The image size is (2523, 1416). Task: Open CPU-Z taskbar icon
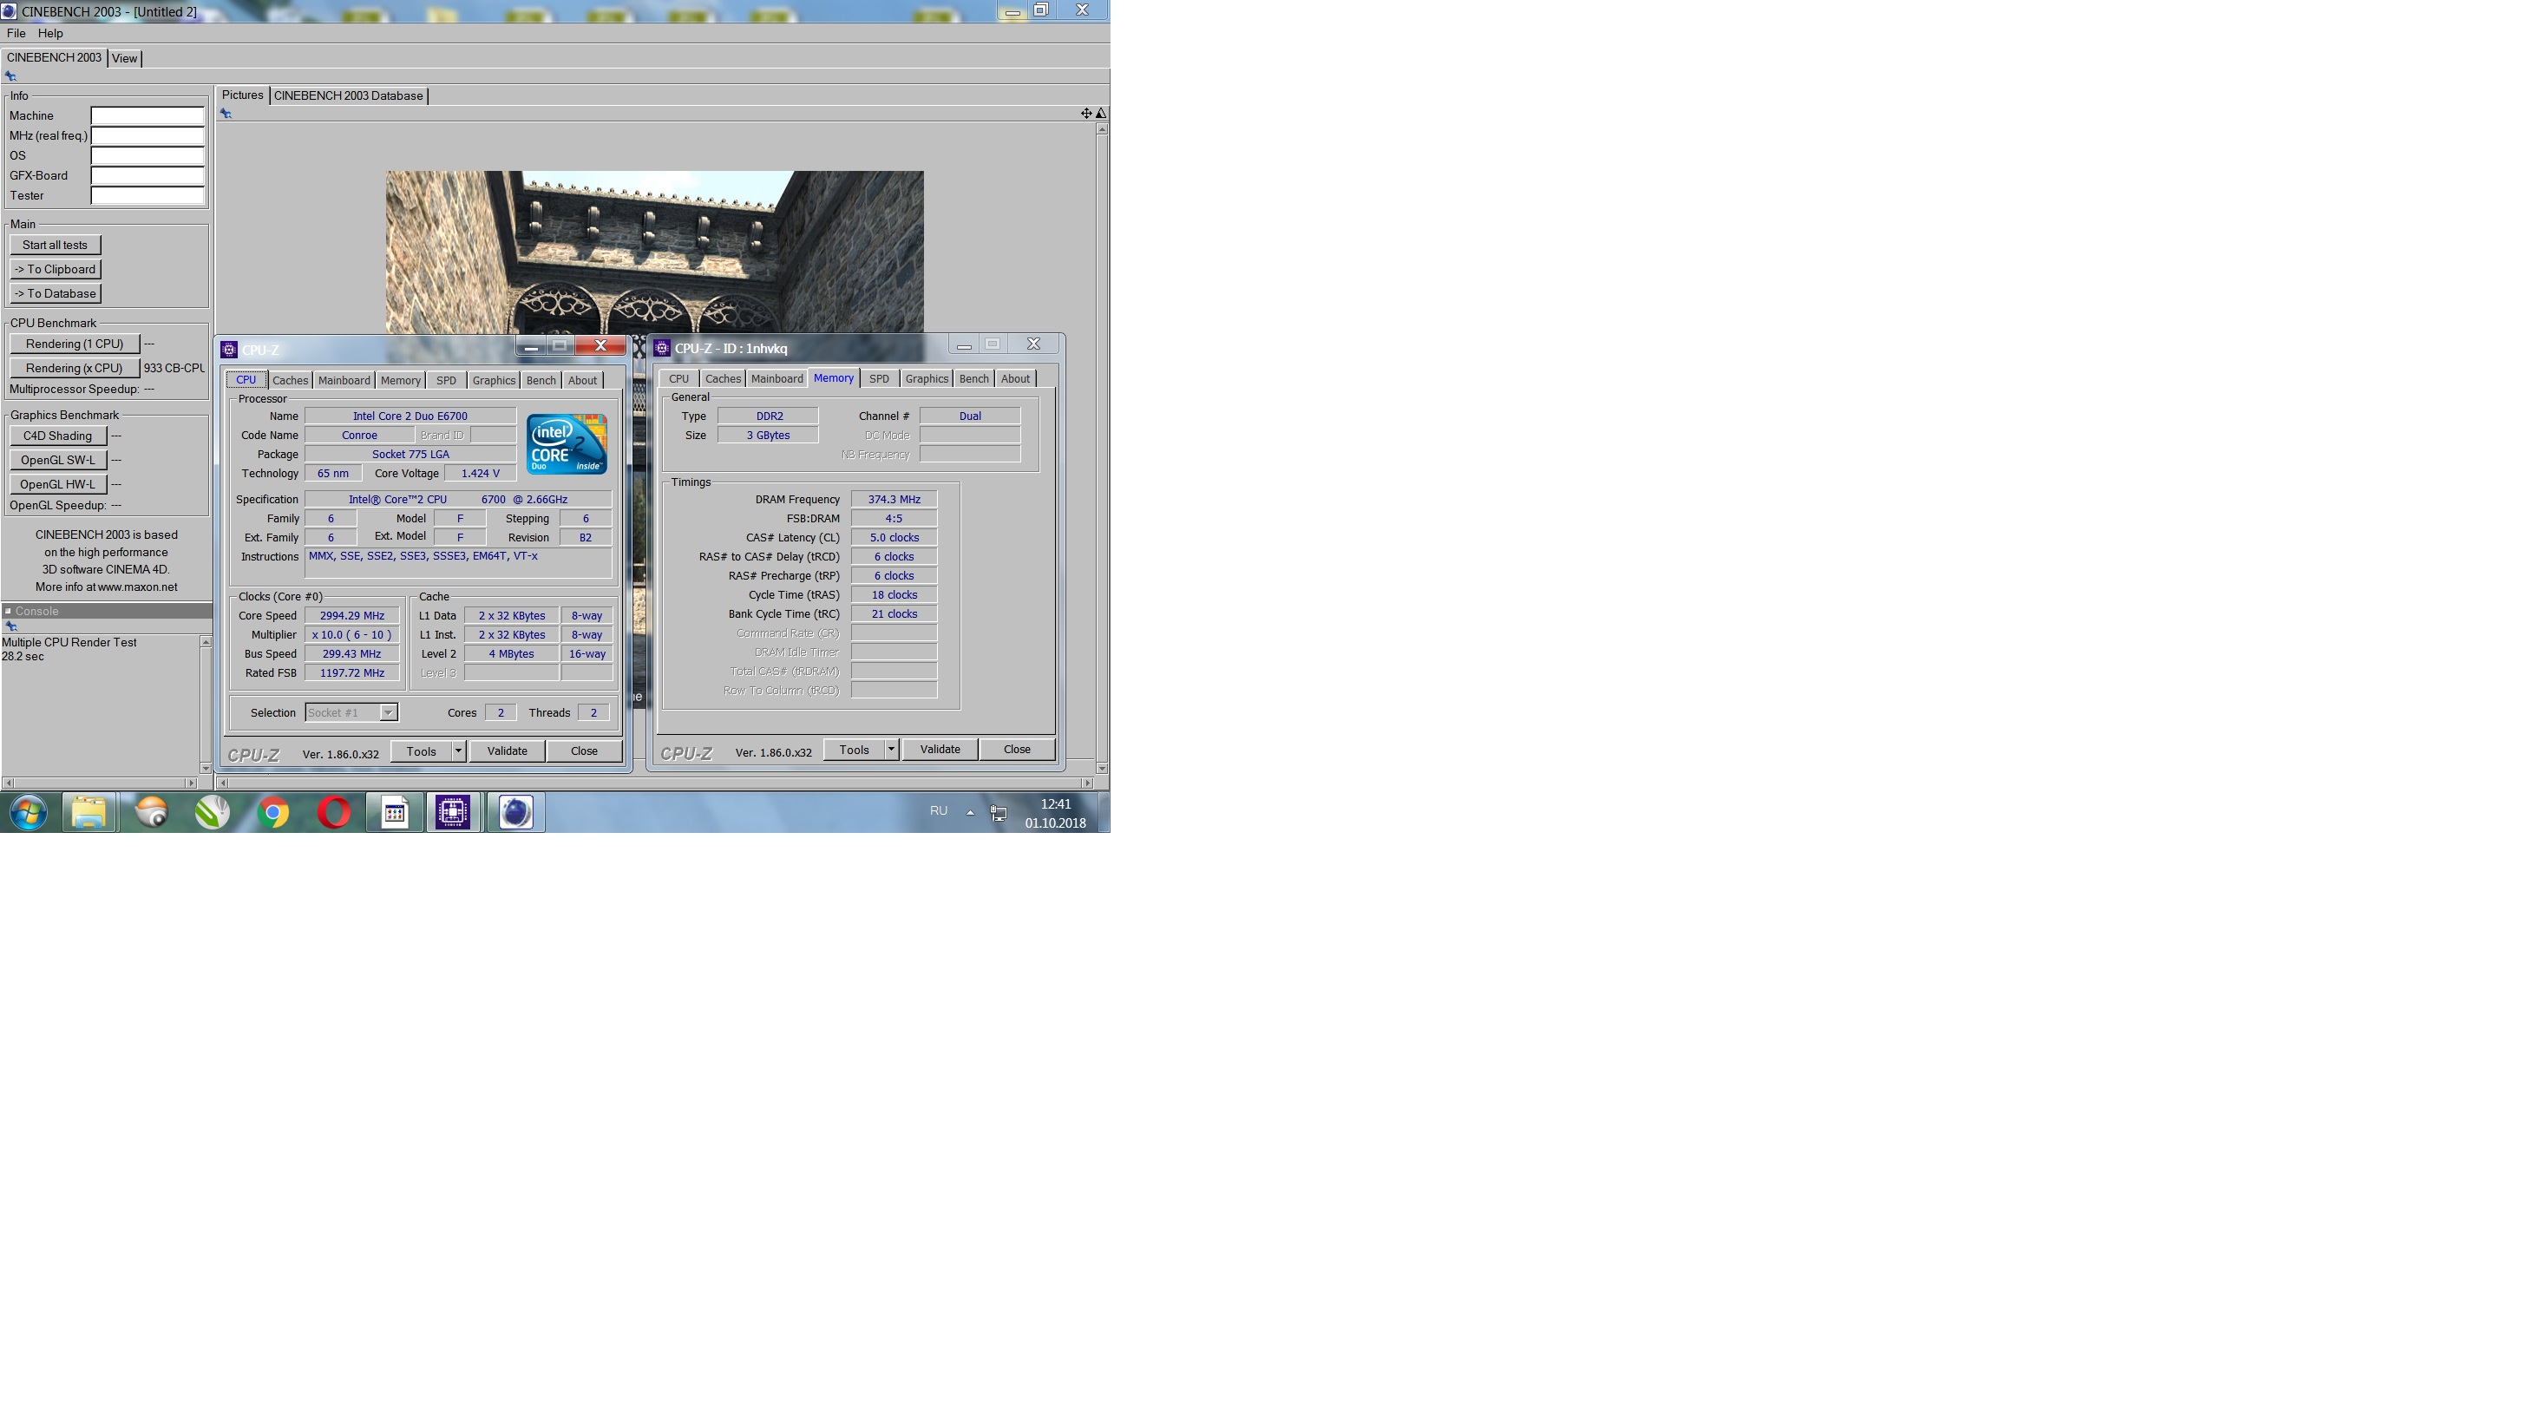(454, 812)
